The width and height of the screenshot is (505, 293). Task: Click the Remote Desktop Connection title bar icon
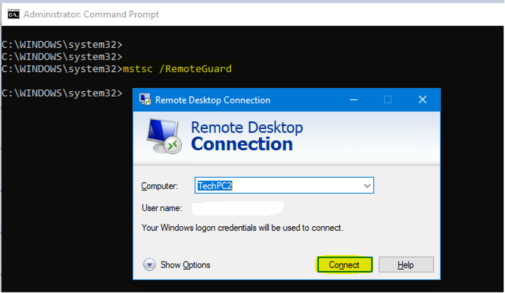(145, 100)
